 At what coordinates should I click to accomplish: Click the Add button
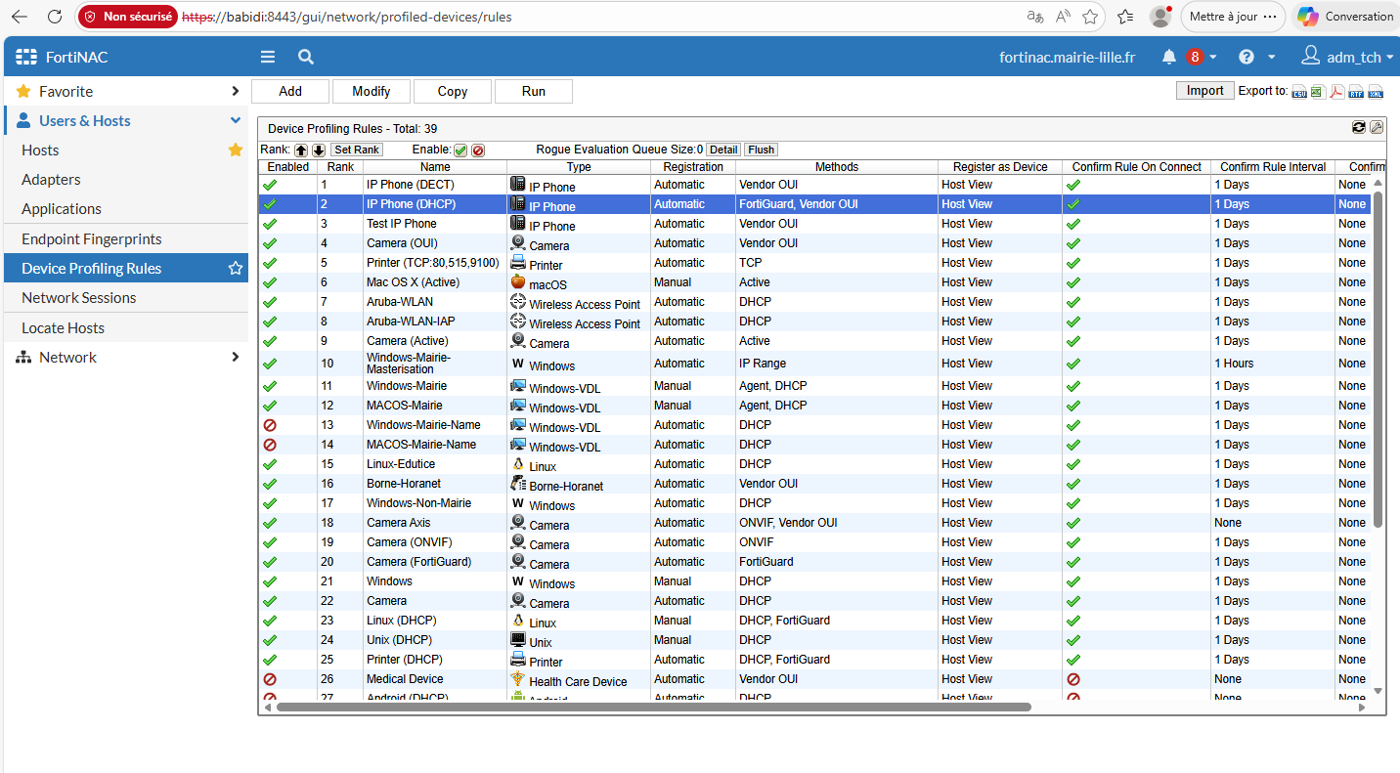pyautogui.click(x=290, y=91)
